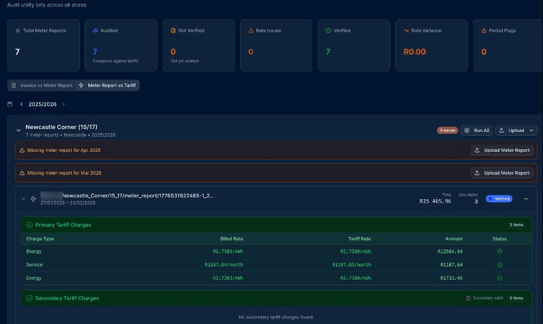
Task: Click the Charge Type column header
Action: 40,239
